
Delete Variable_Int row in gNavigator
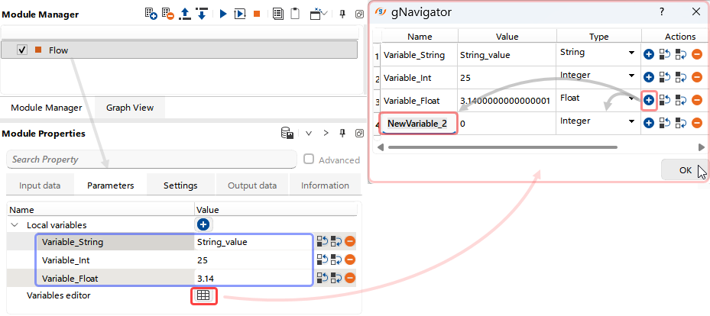[x=697, y=77]
